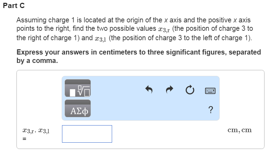
Task: Click the x3,r, x3,l answer label
Action: pyautogui.click(x=36, y=131)
